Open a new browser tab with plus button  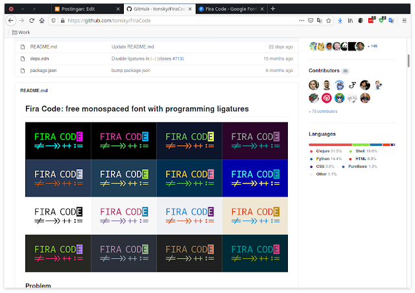tap(273, 9)
